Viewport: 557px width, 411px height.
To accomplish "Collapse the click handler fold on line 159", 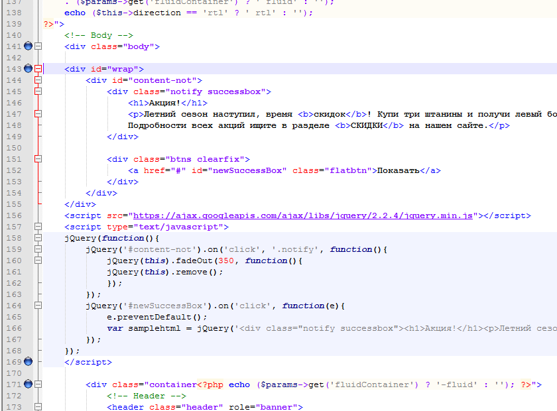I will pyautogui.click(x=38, y=249).
